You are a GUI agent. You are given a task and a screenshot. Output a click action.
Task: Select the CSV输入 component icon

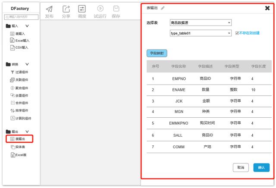13,47
